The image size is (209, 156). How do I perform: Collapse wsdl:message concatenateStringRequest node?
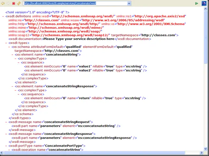6,122
